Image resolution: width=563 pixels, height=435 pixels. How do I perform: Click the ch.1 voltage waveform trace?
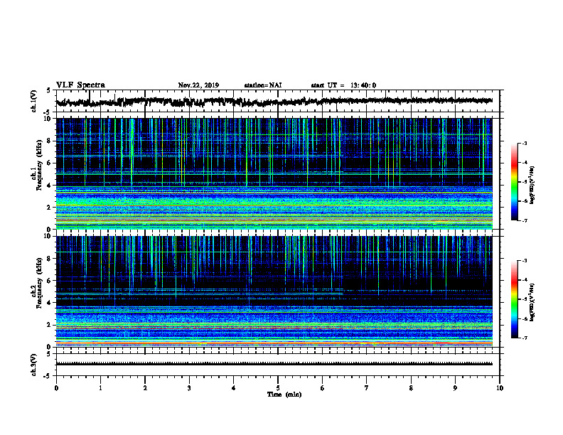pos(274,102)
